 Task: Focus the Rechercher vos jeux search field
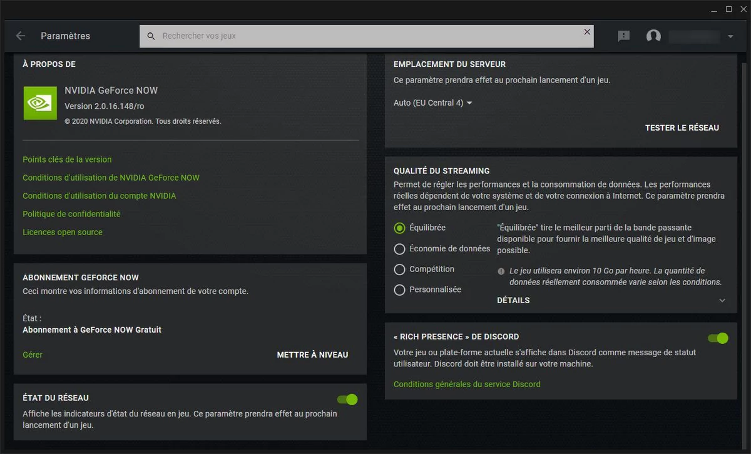coord(366,36)
